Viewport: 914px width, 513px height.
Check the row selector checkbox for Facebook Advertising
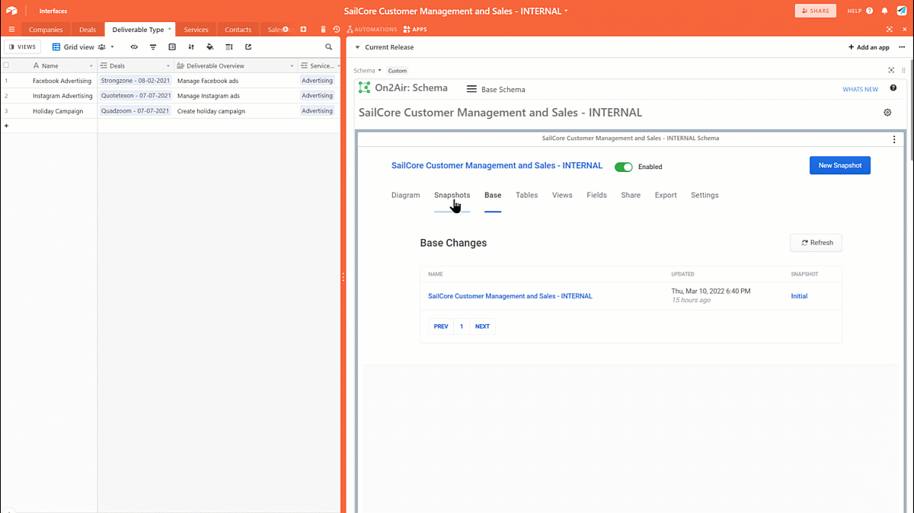pyautogui.click(x=5, y=80)
